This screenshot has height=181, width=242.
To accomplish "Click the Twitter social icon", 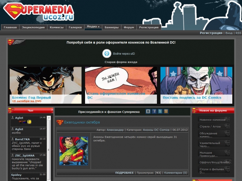I will (160, 111).
